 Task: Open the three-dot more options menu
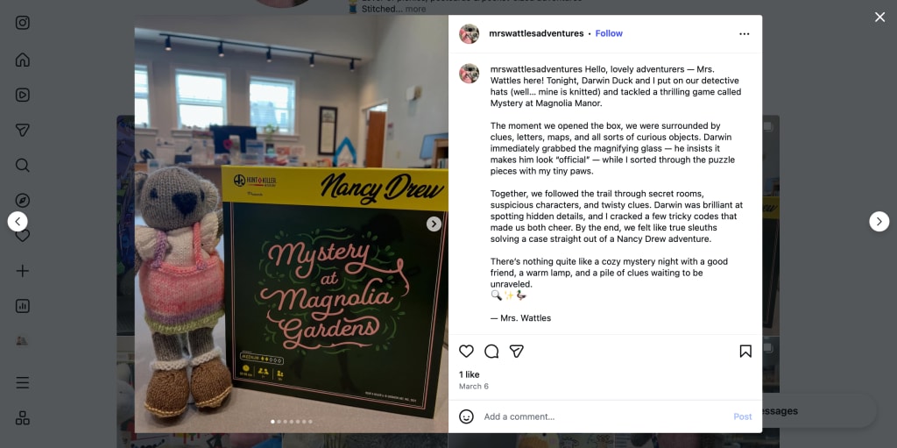point(745,34)
